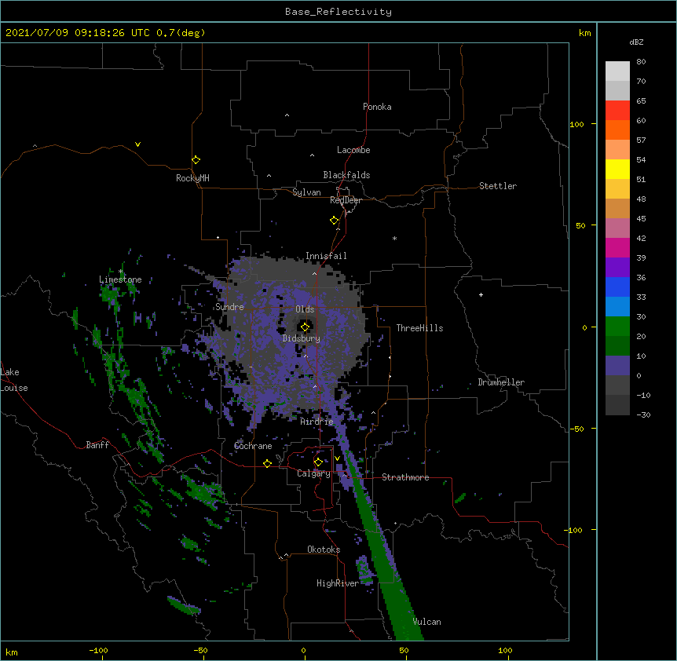This screenshot has height=661, width=677.
Task: Click the white asterisk marker above Limestone
Action: point(121,272)
